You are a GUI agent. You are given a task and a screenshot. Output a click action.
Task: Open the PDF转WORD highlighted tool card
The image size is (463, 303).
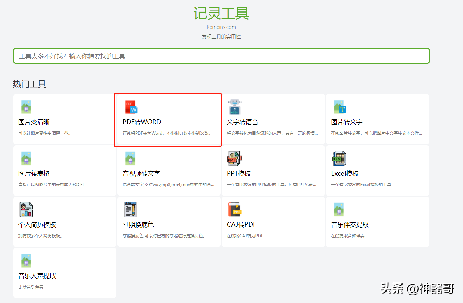168,119
